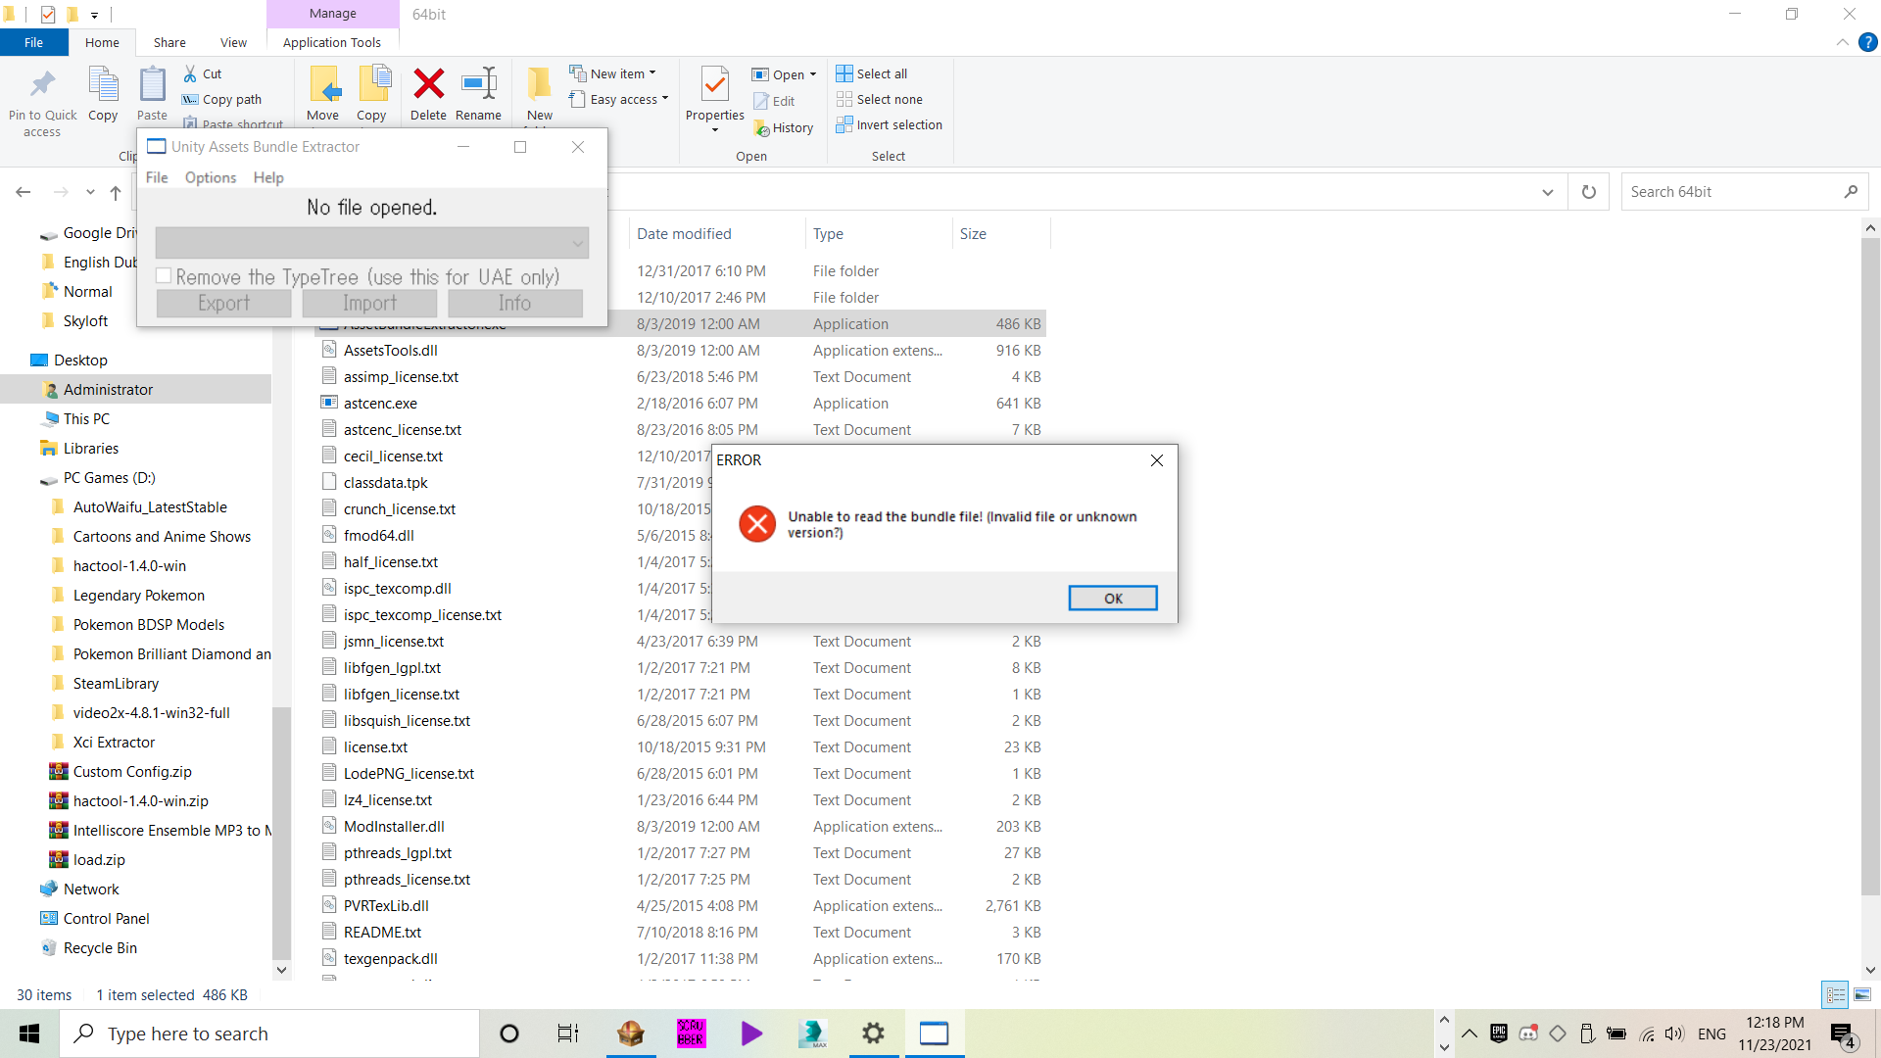
Task: Click the Delete icon in the ribbon
Action: (429, 93)
